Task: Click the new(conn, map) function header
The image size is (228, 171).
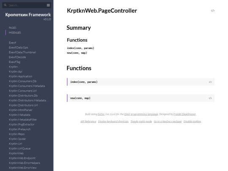Action: [141, 98]
